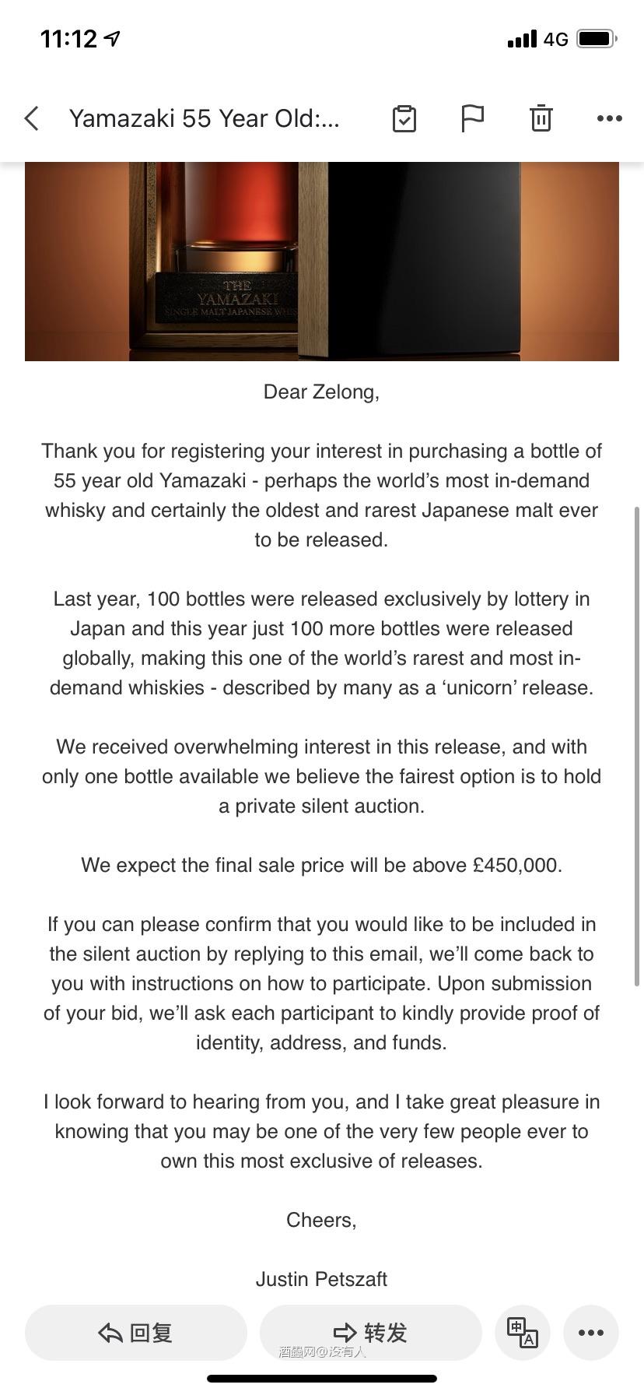
Task: Tap the battery indicator in status bar
Action: tap(597, 39)
